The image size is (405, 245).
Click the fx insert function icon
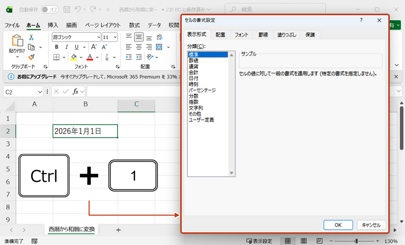[x=75, y=92]
